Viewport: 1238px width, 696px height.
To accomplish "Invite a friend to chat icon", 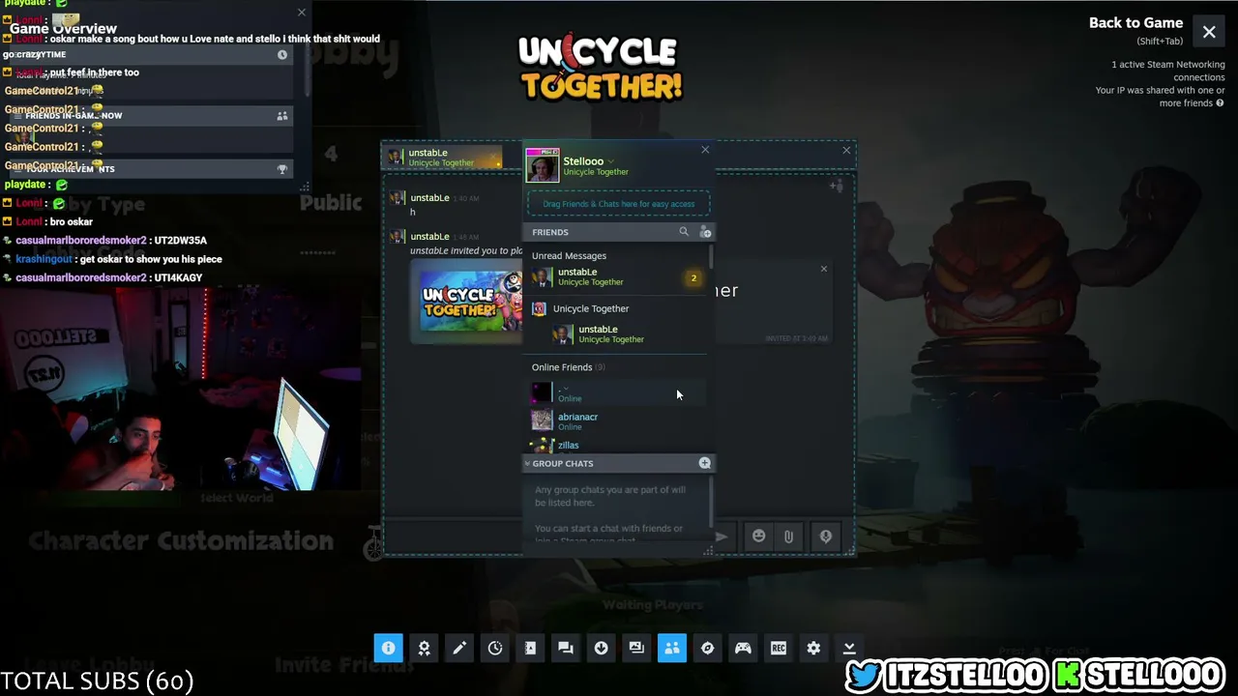I will point(837,186).
